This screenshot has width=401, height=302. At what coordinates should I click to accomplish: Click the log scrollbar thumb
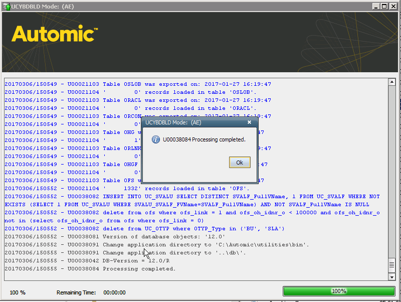point(392,265)
